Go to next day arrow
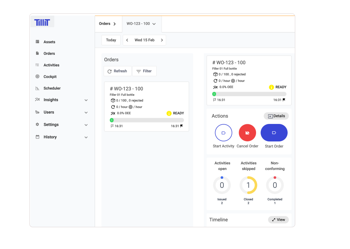The image size is (350, 249). [162, 40]
